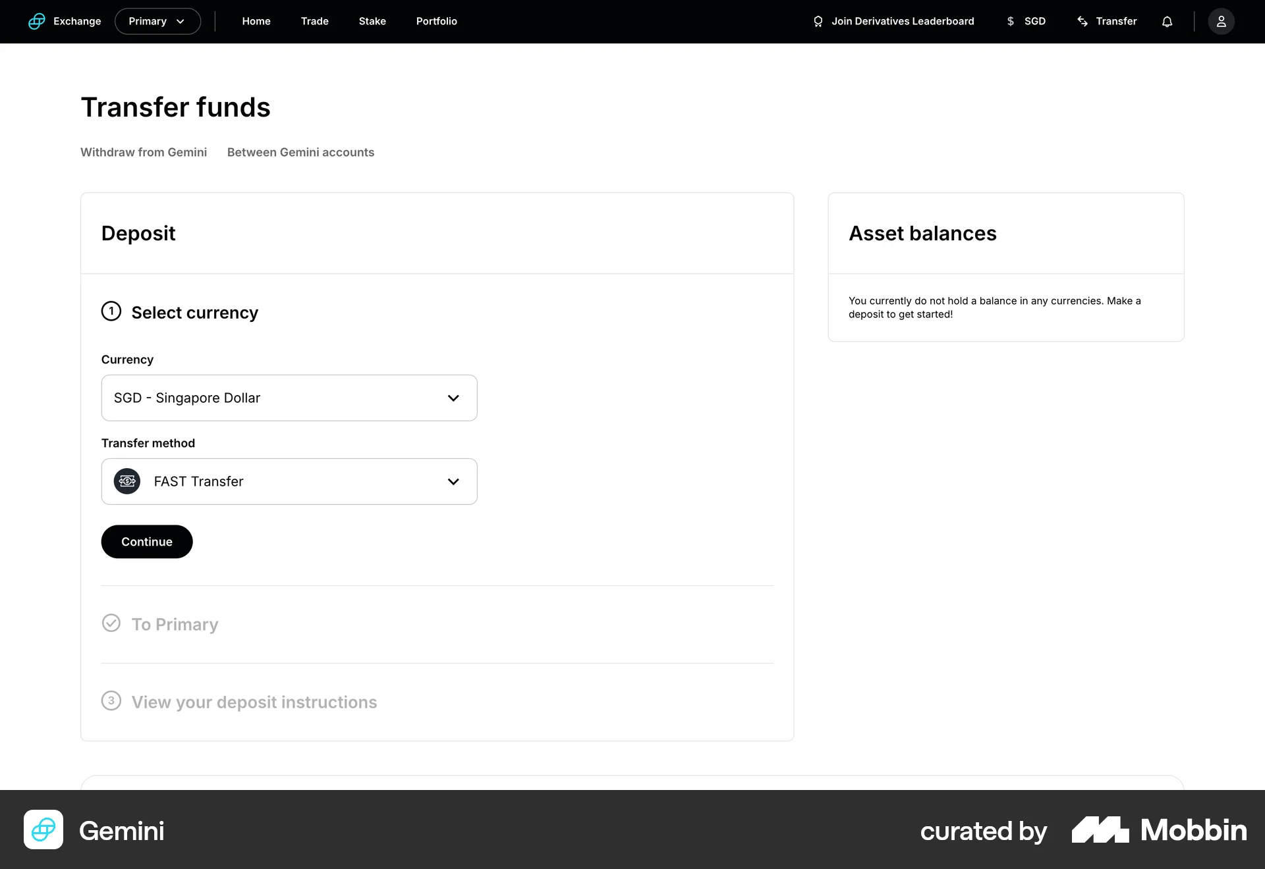Click the Transfer arrows icon in the header
Screen dimensions: 1265x869
tap(1082, 21)
